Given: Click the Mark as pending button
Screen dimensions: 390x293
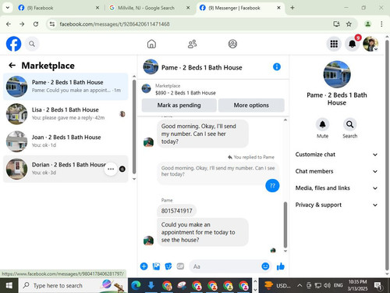Looking at the screenshot, I should click(179, 105).
